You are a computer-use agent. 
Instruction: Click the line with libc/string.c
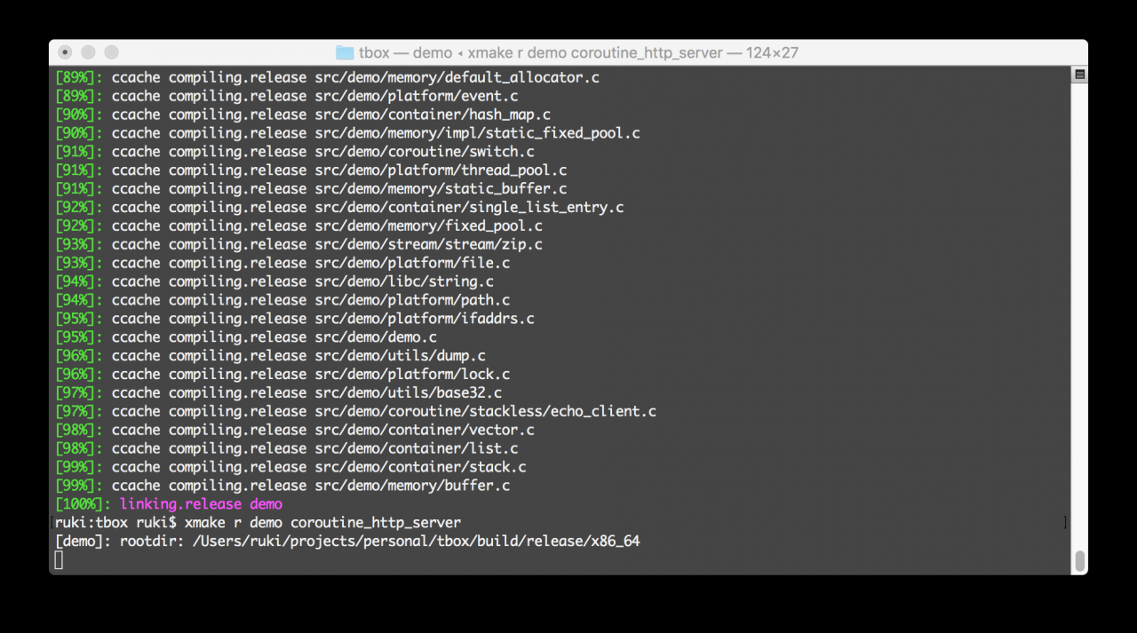[274, 281]
